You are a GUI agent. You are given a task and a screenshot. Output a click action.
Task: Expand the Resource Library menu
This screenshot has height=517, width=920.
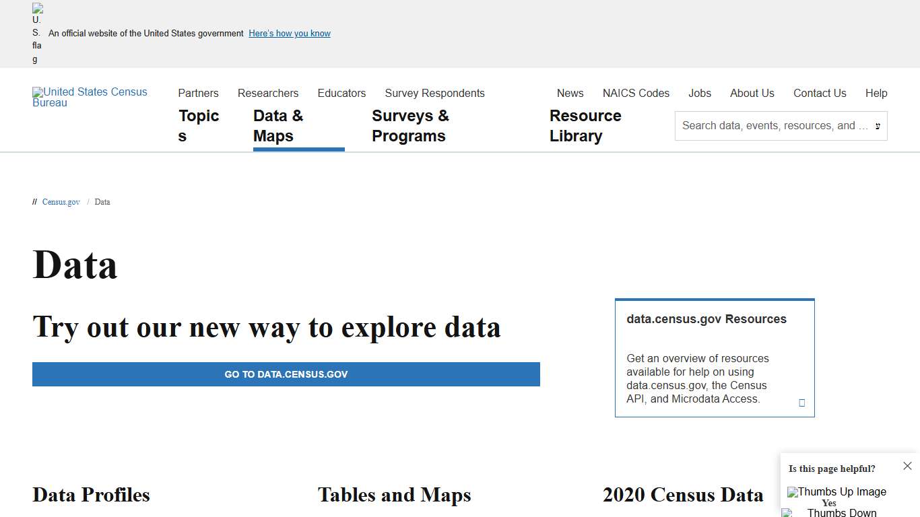[585, 125]
